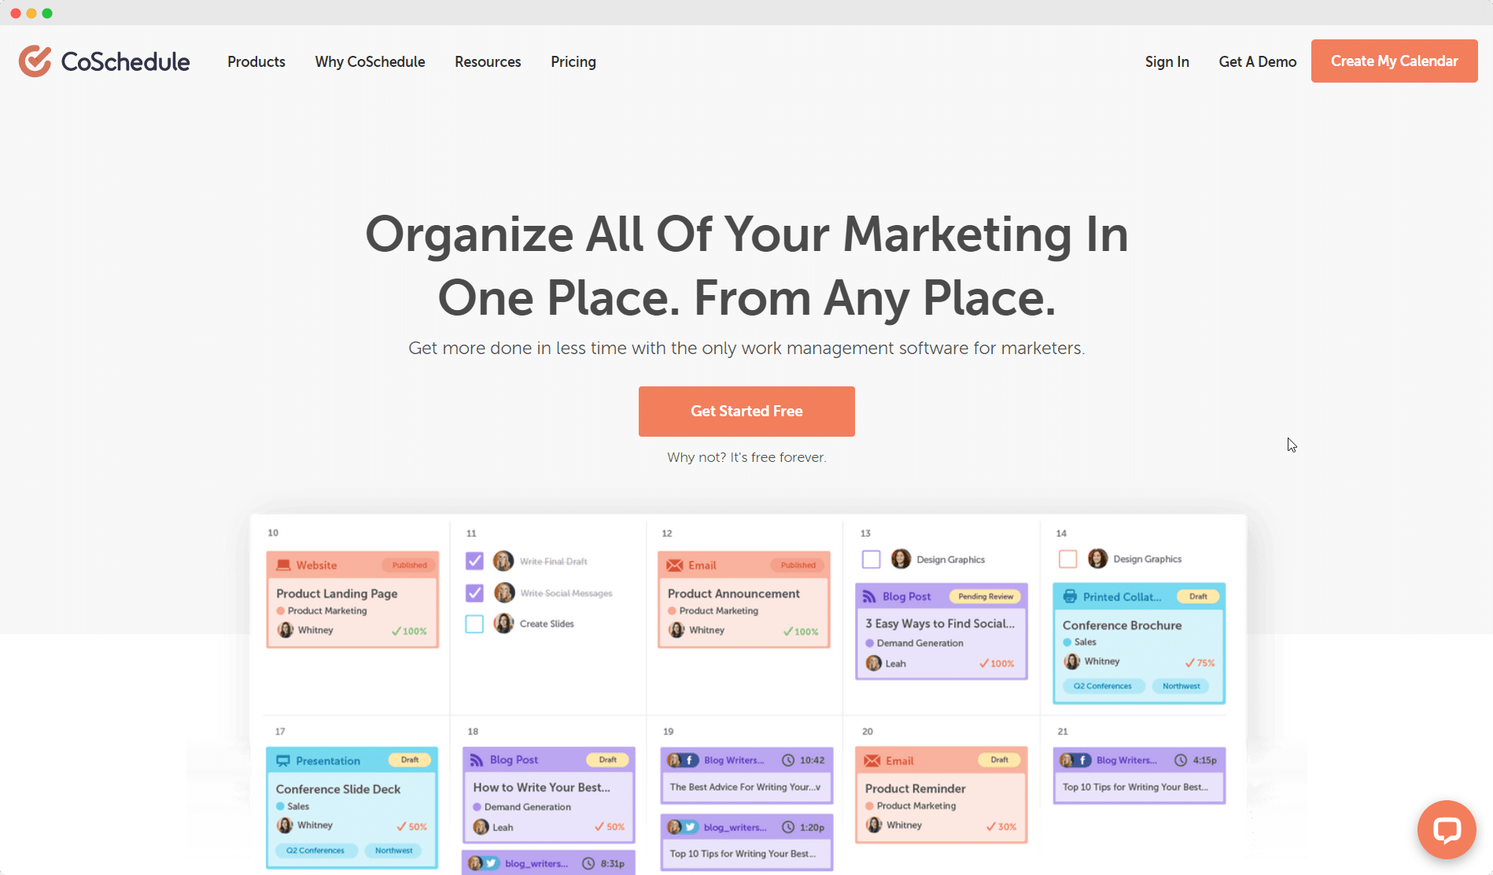Open the Product Reminder card
This screenshot has width=1493, height=875.
[x=942, y=795]
